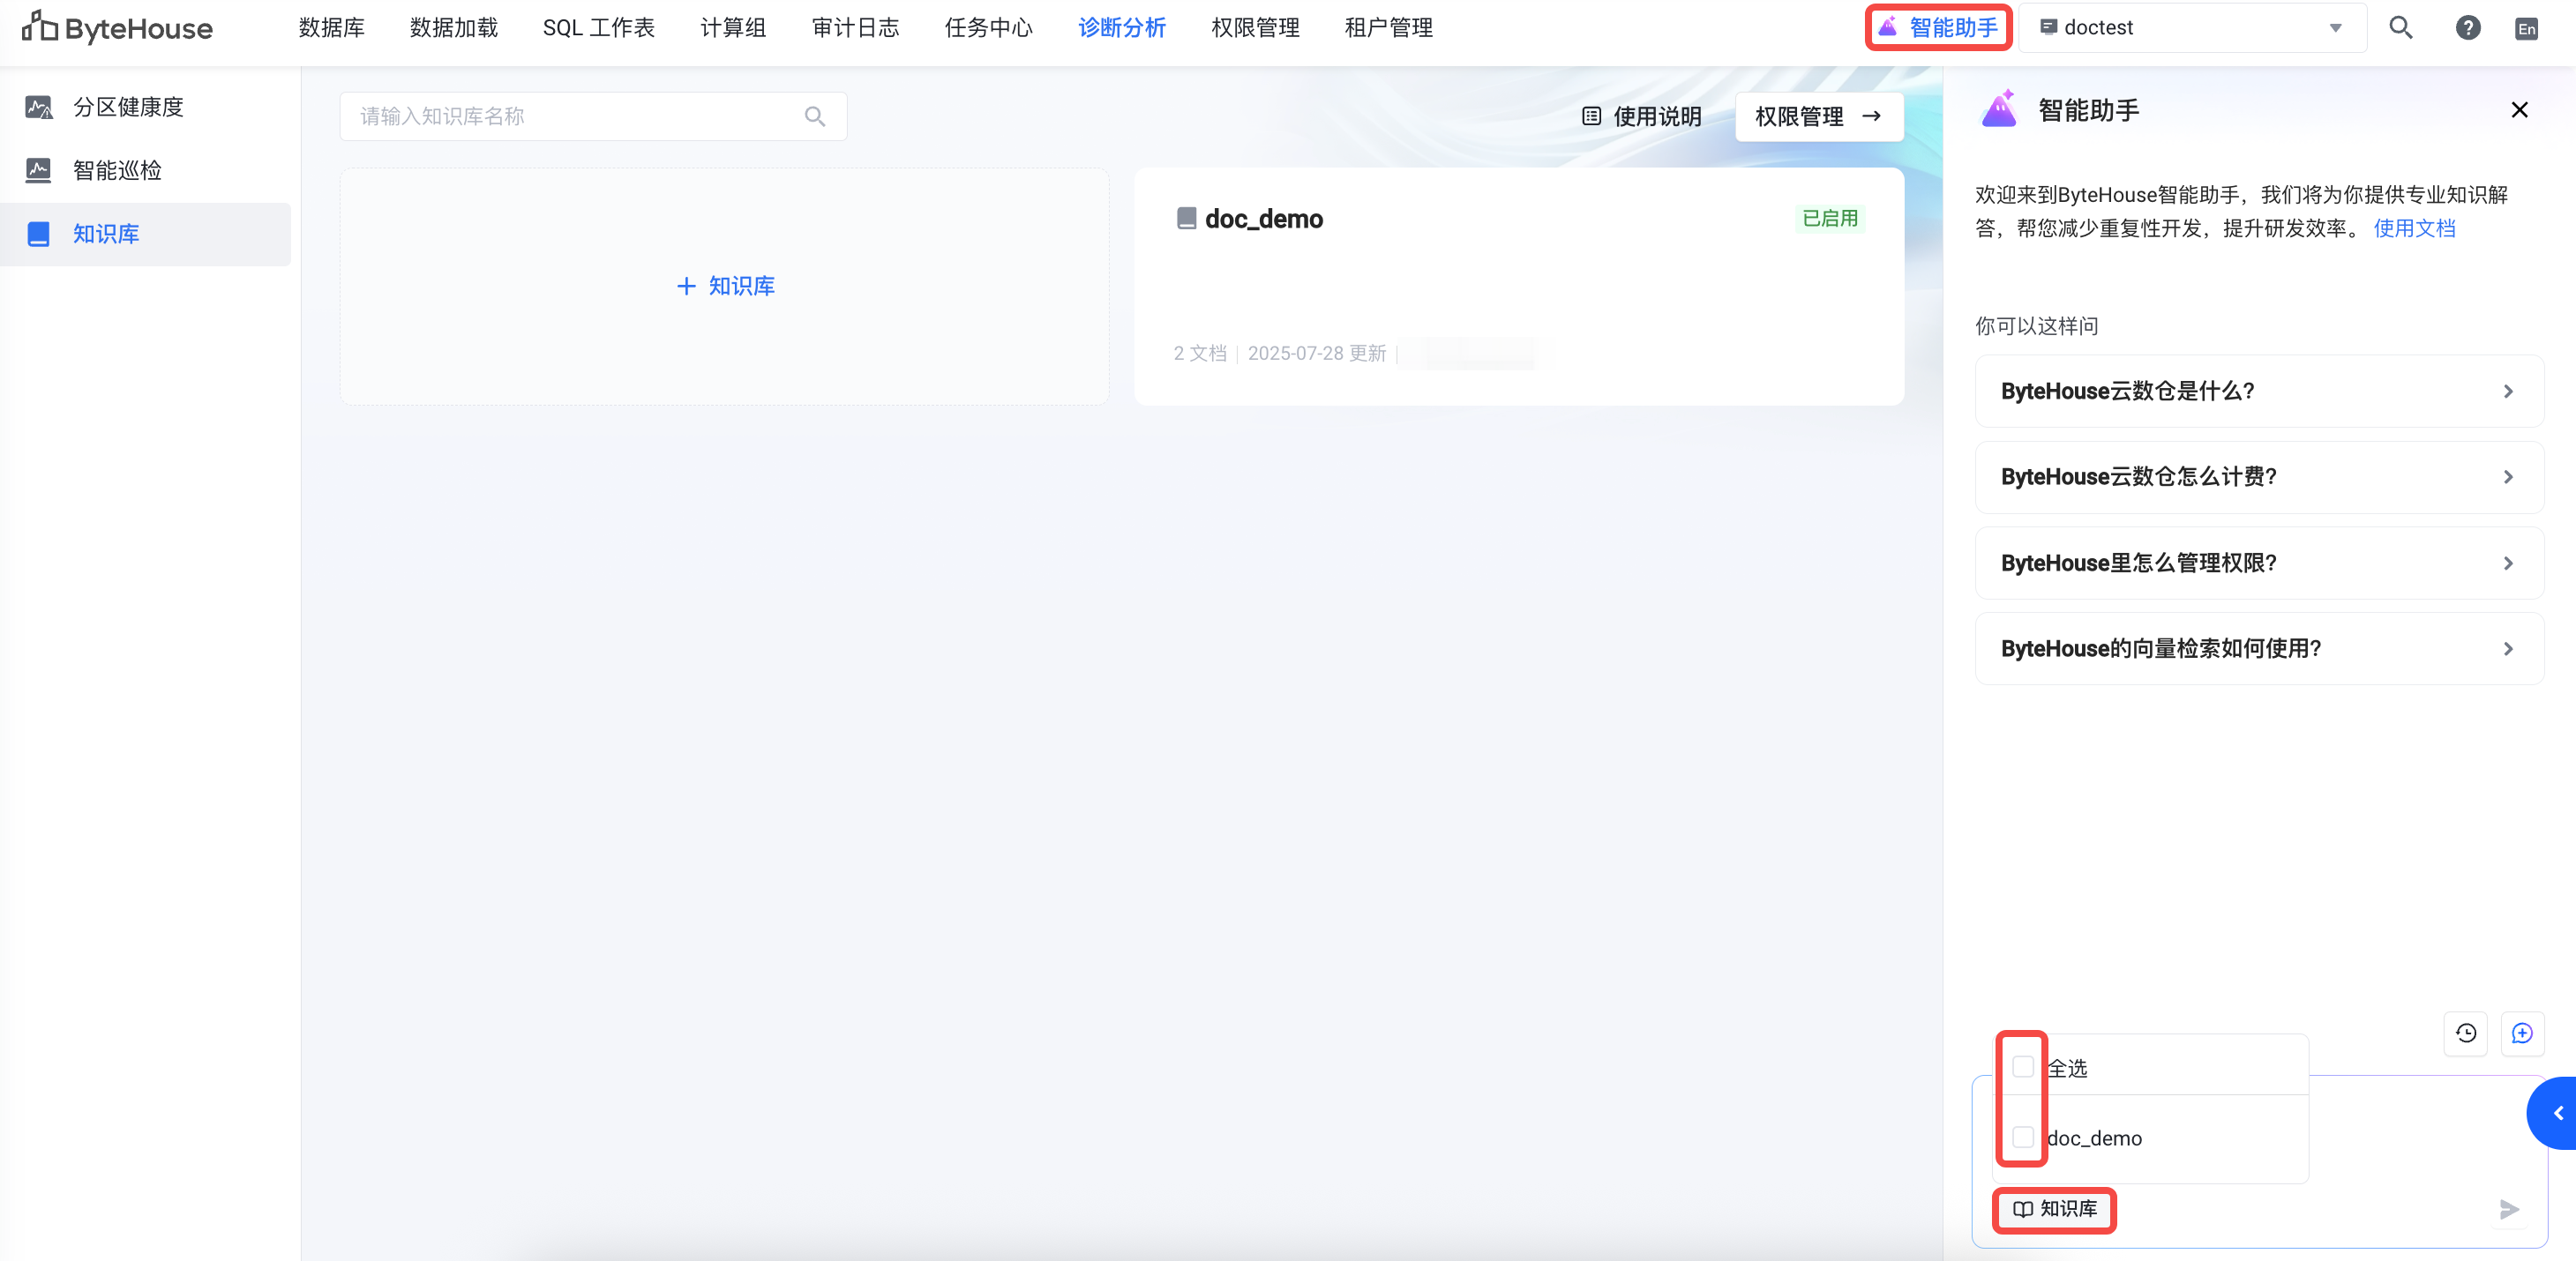Screen dimensions: 2576x1261
Task: Expand "ByteHouse云数仓是什么?" suggestion
Action: pyautogui.click(x=2258, y=391)
